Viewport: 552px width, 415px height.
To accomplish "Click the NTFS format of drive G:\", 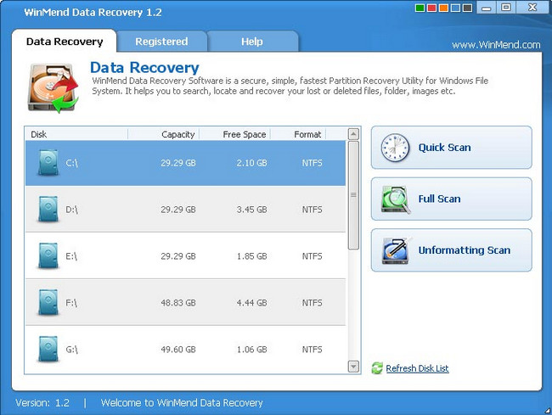I will 312,350.
